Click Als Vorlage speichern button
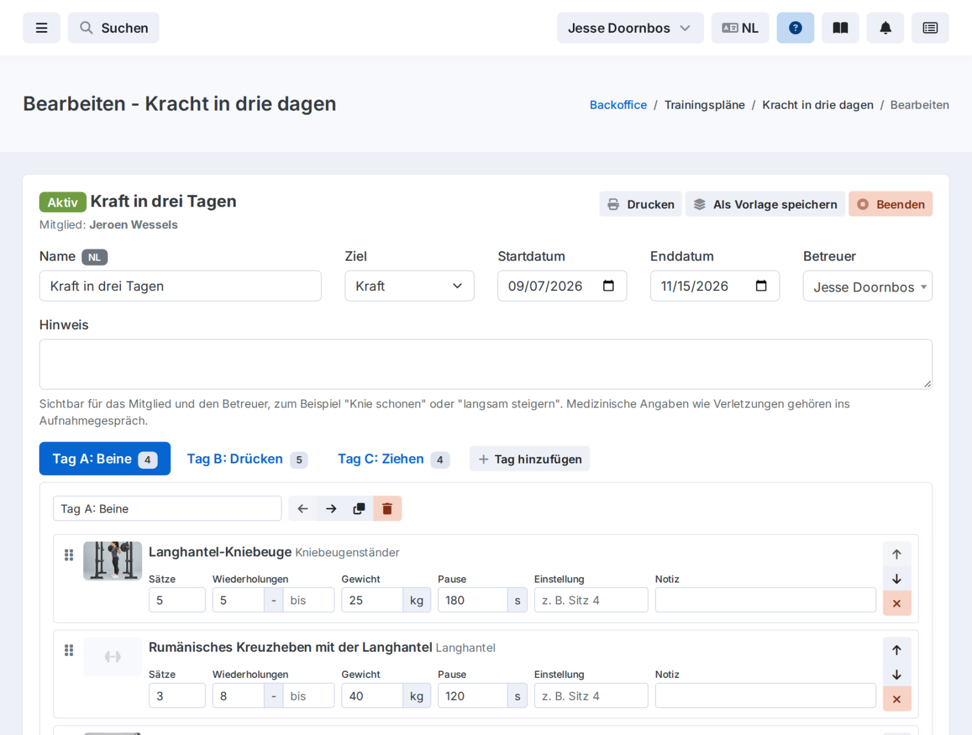972x735 pixels. tap(765, 204)
